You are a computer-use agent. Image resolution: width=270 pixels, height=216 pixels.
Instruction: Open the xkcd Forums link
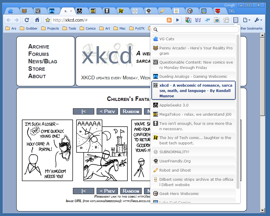pos(39,54)
